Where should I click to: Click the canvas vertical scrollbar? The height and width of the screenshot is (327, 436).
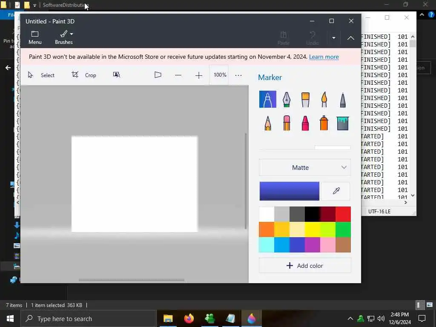tap(246, 181)
